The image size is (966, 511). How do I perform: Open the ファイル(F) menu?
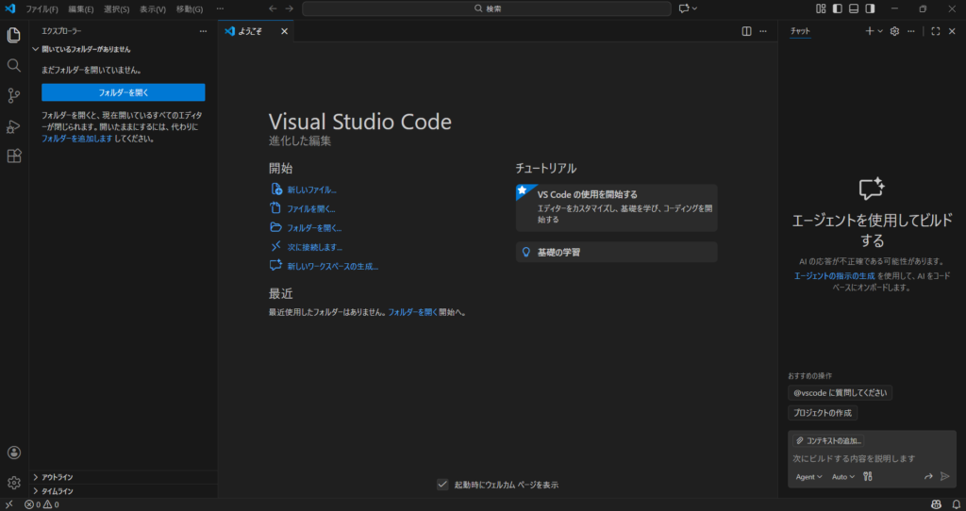pyautogui.click(x=42, y=8)
